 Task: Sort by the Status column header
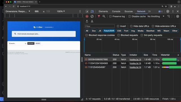click(x=116, y=55)
